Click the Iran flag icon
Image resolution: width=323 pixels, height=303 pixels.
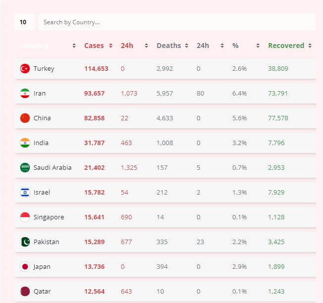25,94
